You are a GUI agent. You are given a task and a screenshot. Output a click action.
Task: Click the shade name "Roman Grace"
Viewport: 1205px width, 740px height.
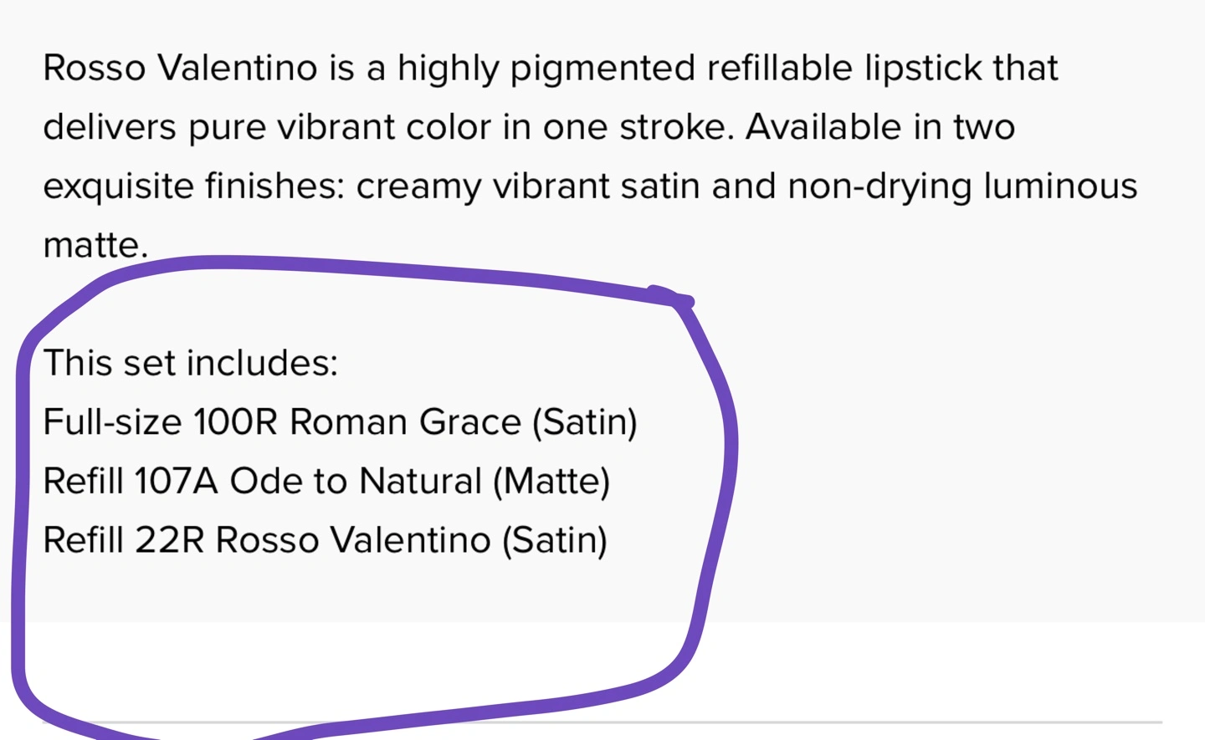pyautogui.click(x=405, y=422)
